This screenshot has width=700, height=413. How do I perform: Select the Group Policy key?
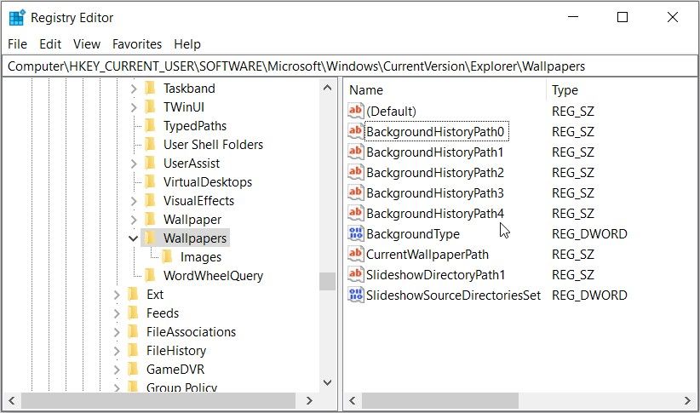181,387
